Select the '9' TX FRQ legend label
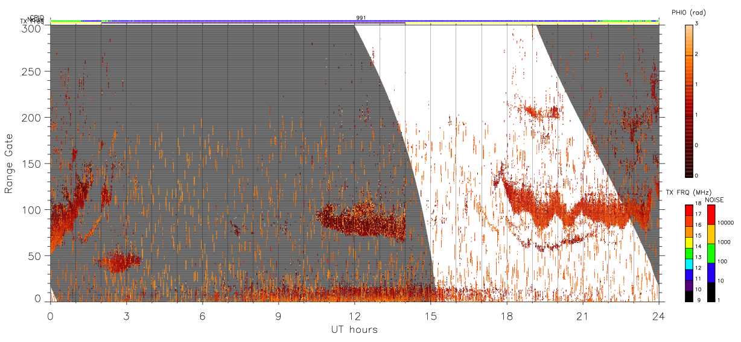The height and width of the screenshot is (342, 741). (x=698, y=300)
